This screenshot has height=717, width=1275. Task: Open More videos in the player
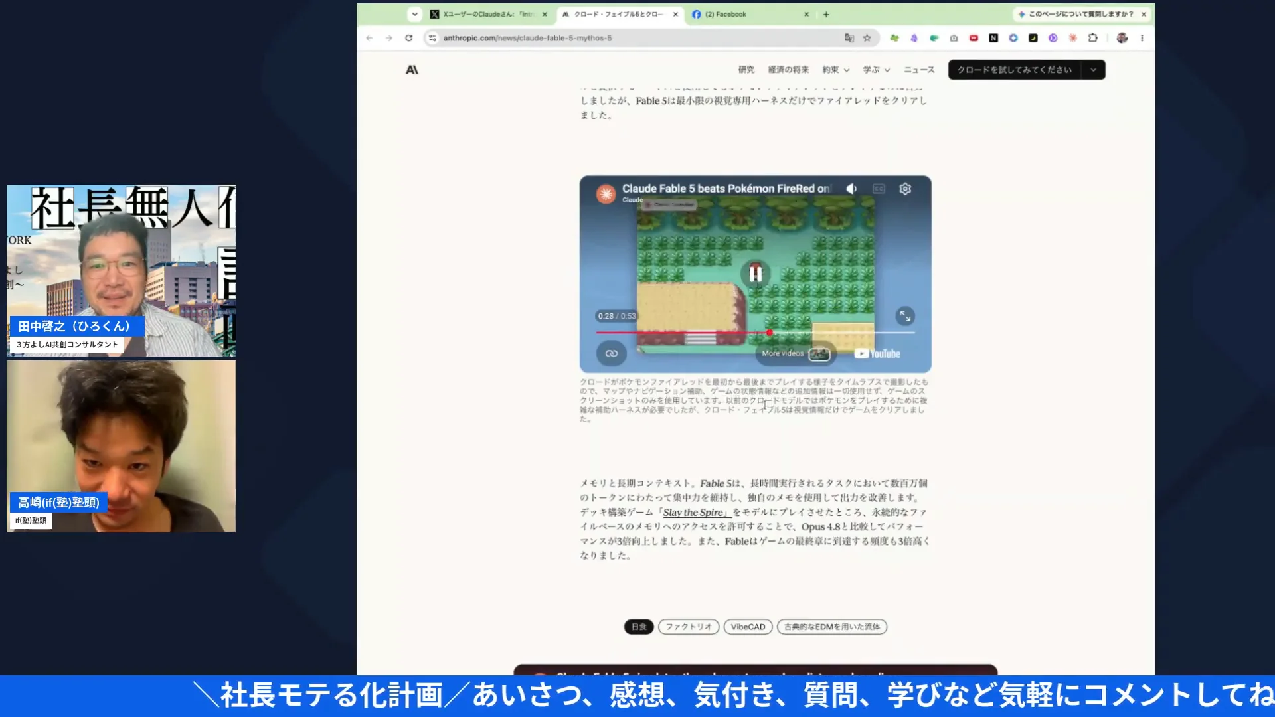(796, 353)
